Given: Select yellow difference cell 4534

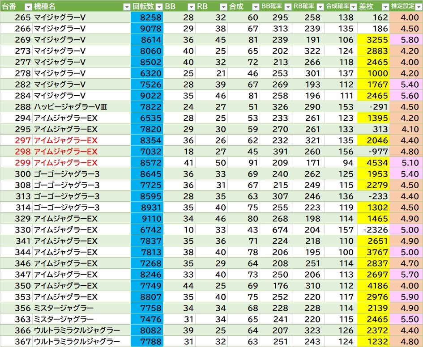Looking at the screenshot, I should point(373,163).
